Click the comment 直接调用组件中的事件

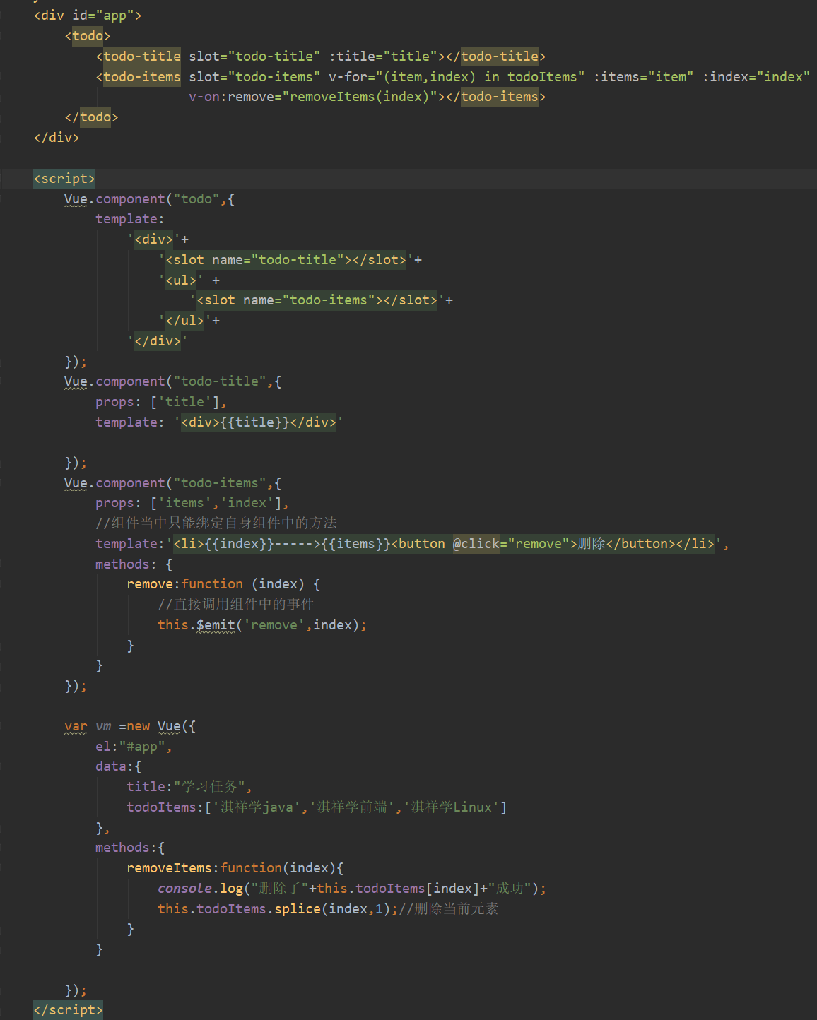coord(236,605)
